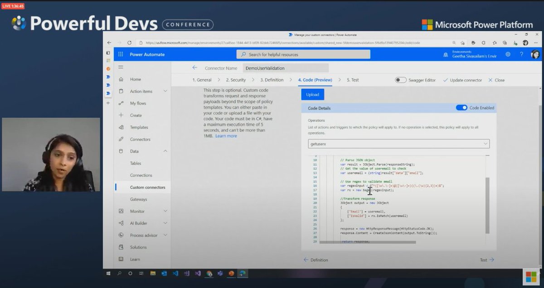Click the code editor vertical scrollbar
Viewport: 544px width, 288px height.
(487, 206)
